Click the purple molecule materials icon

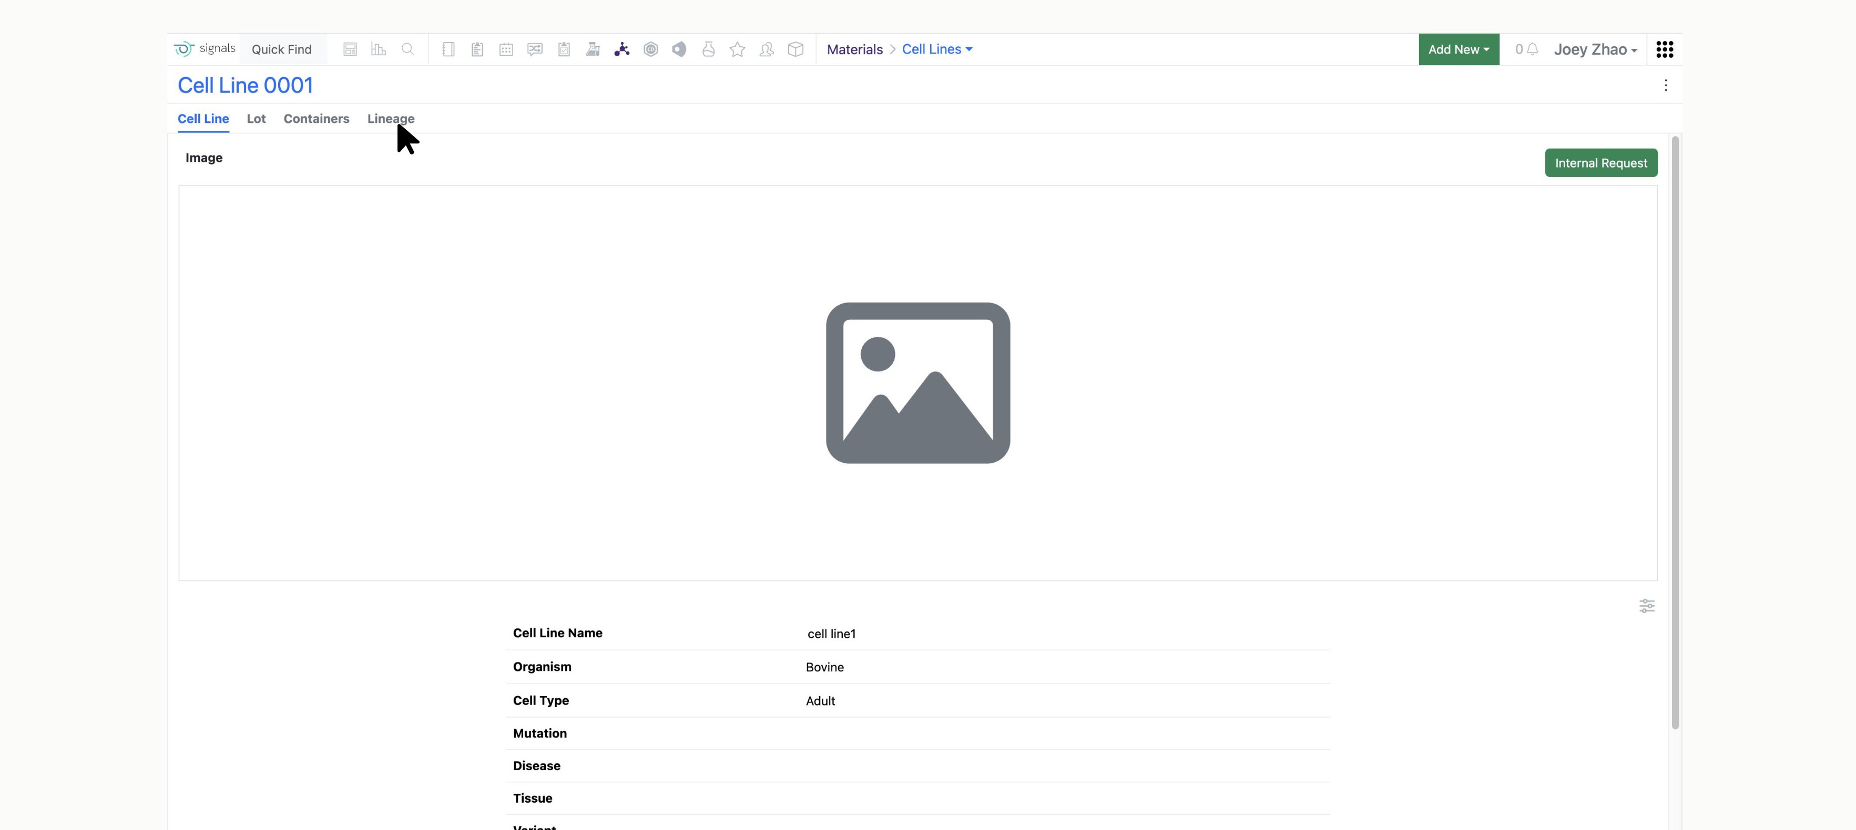click(x=622, y=50)
